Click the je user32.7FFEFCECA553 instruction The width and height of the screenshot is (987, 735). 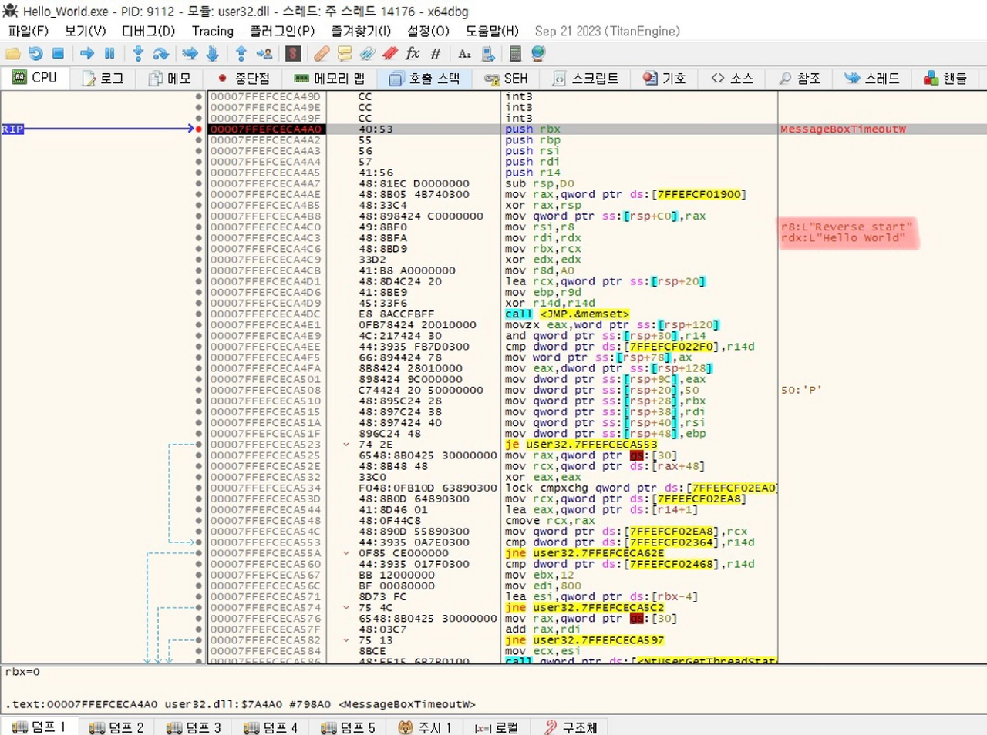tap(581, 445)
